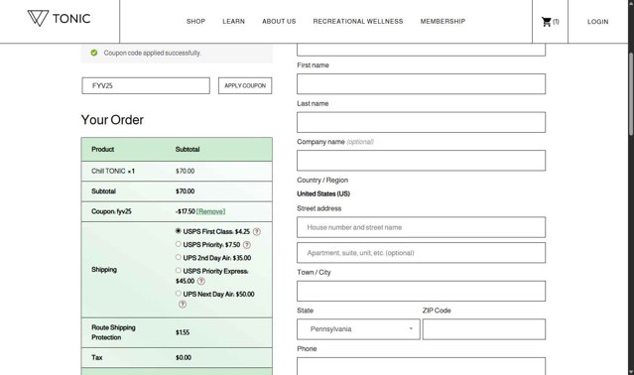
Task: Click the United States (US) country text
Action: click(x=323, y=194)
